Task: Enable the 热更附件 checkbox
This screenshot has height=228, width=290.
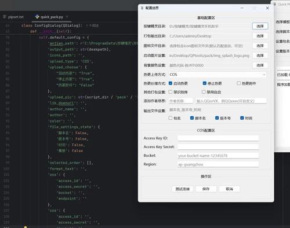Action: tap(239, 83)
